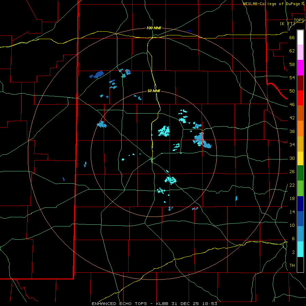Click the "TOPS" legend heading
The width and height of the screenshot is (306, 306).
[x=299, y=20]
